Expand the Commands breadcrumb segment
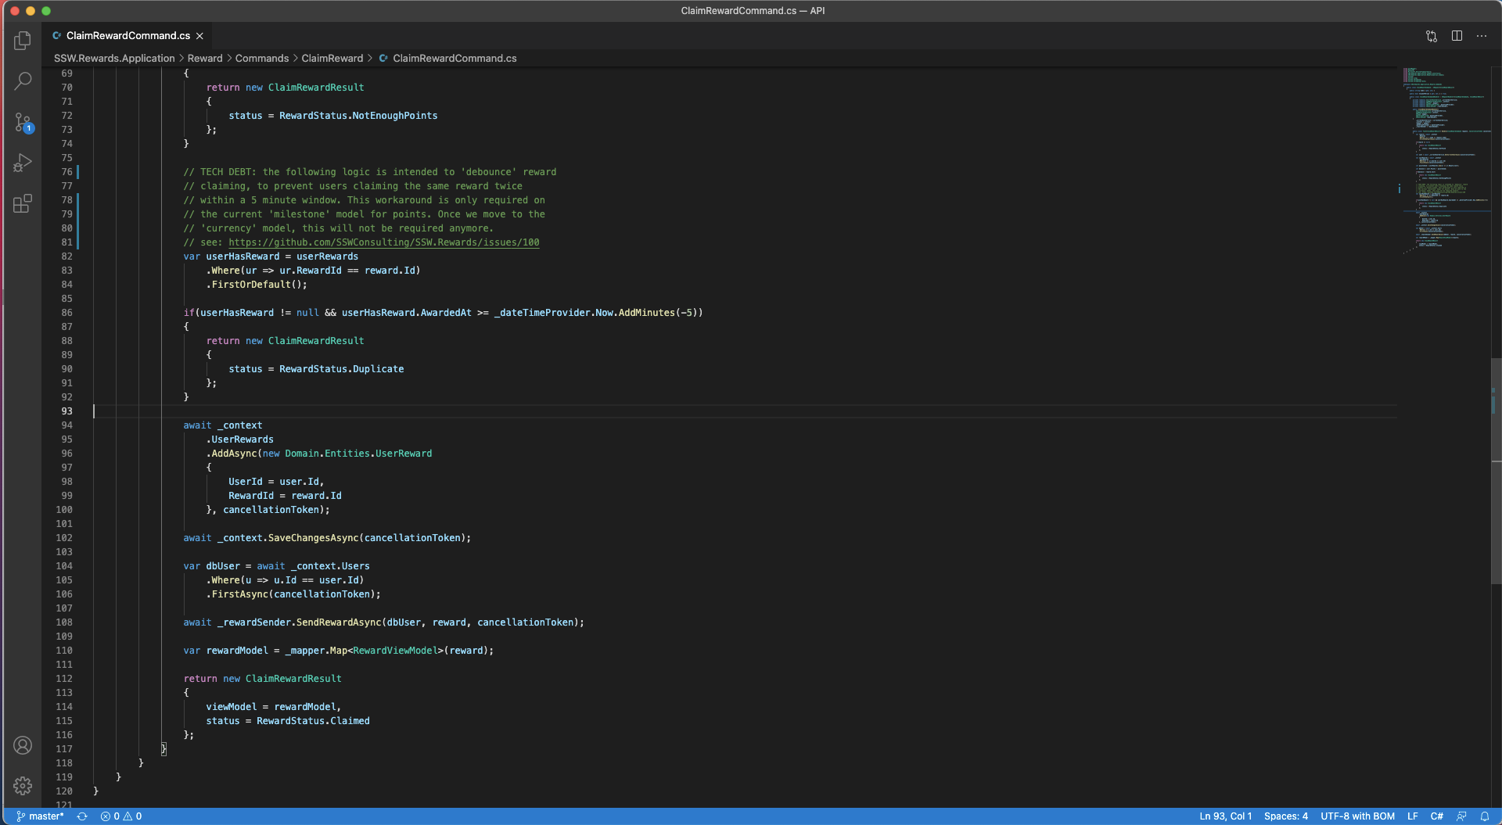The width and height of the screenshot is (1502, 825). [261, 59]
